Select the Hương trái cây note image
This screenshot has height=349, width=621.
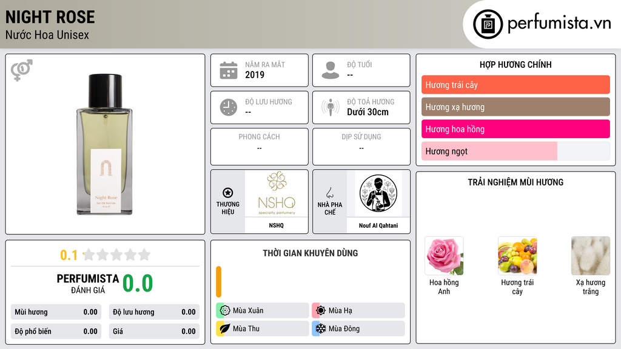pos(517,256)
